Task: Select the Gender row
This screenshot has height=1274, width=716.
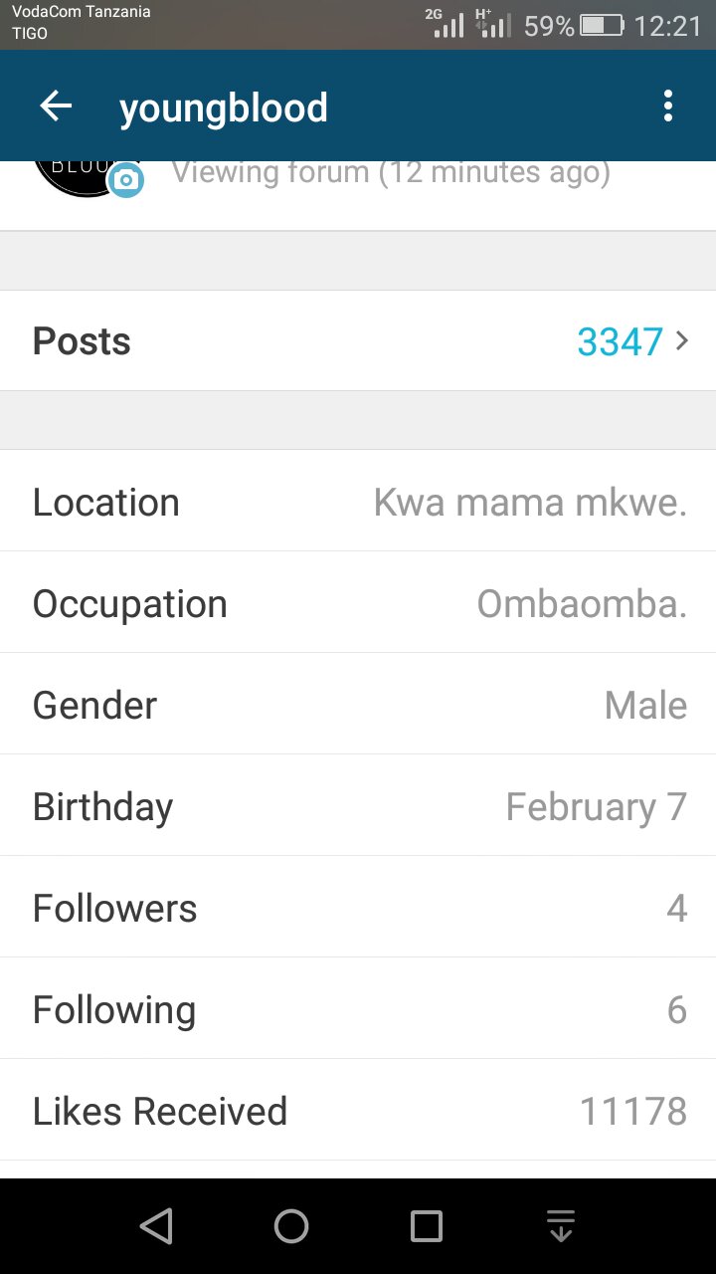Action: click(358, 705)
